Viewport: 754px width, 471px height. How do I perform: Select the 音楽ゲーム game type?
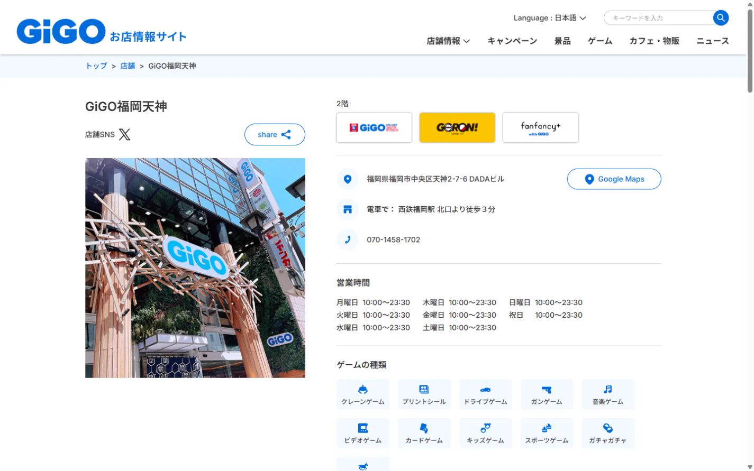pos(608,394)
